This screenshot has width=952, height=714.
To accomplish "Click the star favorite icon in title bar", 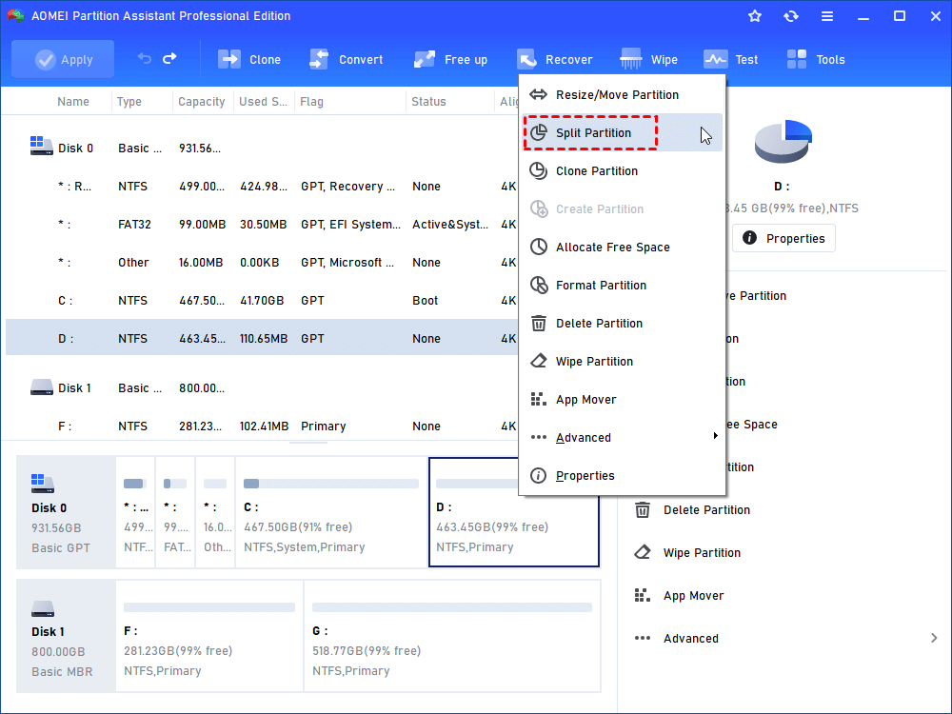I will (x=755, y=16).
